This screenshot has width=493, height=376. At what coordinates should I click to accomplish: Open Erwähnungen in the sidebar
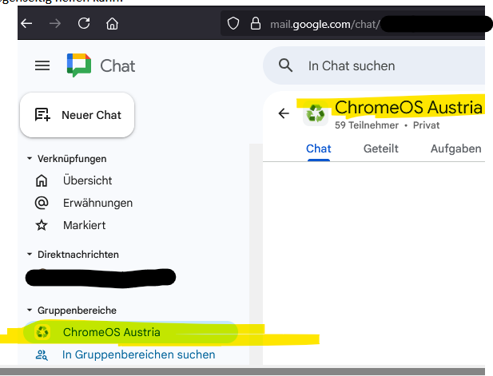(x=97, y=203)
